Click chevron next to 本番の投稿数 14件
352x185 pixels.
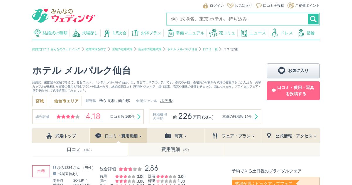coord(256,117)
